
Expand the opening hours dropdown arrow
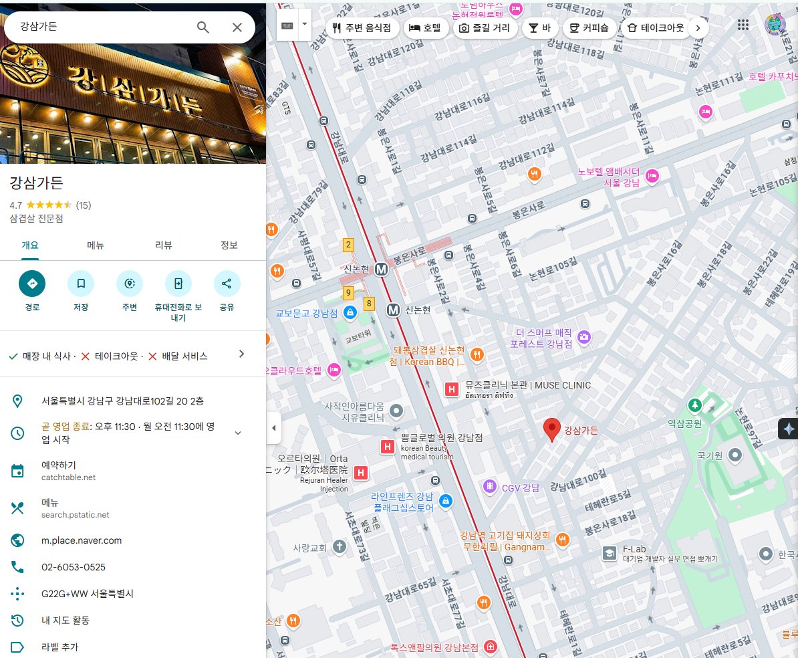pos(238,433)
